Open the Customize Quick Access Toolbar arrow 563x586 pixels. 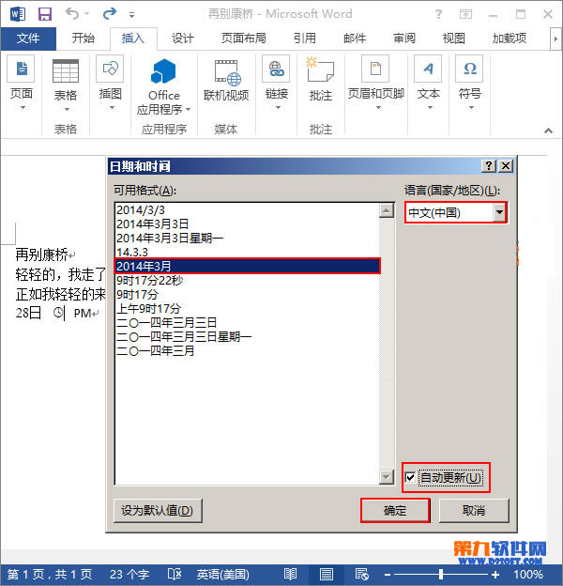(131, 15)
